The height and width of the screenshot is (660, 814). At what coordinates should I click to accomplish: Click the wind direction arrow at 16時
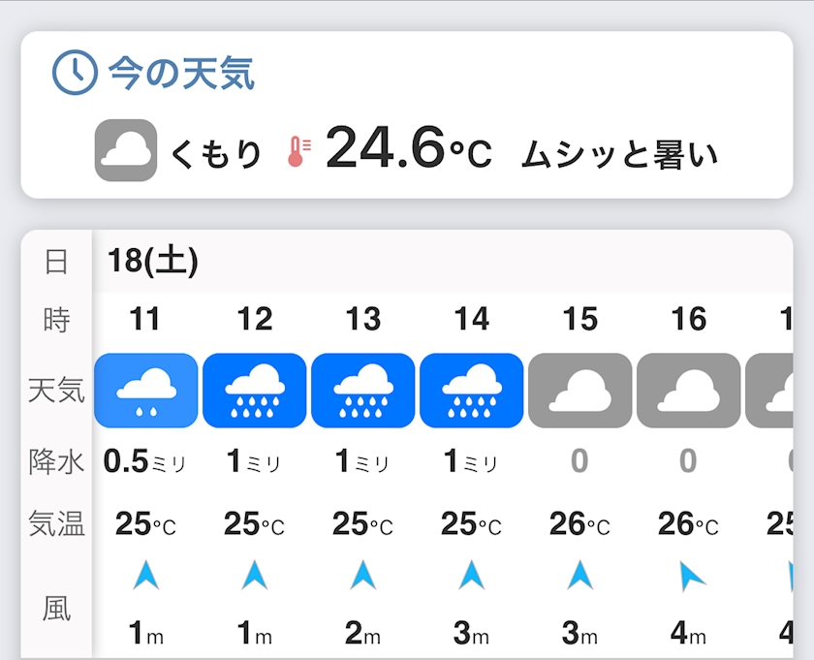(x=690, y=578)
